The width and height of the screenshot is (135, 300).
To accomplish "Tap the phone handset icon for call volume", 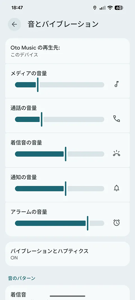I will tap(117, 119).
